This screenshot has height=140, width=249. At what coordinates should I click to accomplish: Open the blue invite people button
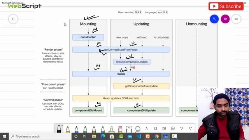click(x=214, y=19)
